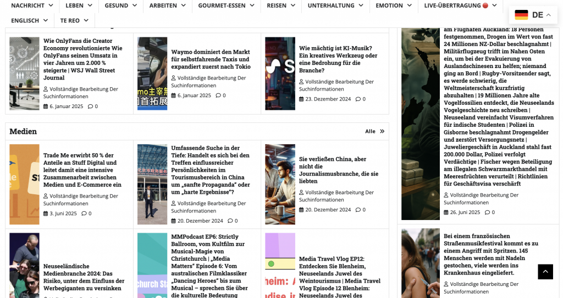
Task: Click author icon under KI-Musik article
Action: (301, 82)
